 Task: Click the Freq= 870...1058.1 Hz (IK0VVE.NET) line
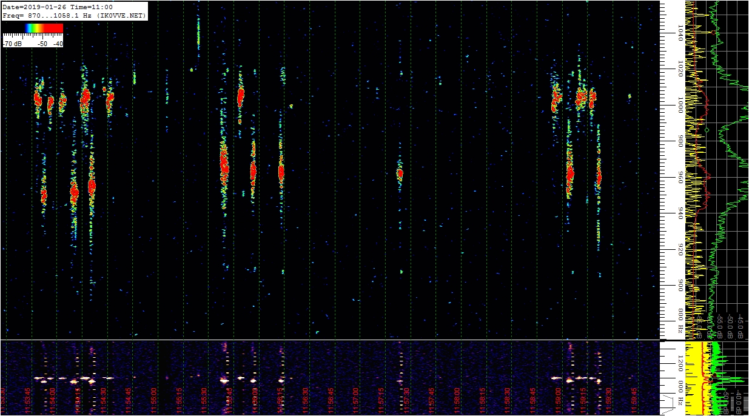[x=74, y=15]
